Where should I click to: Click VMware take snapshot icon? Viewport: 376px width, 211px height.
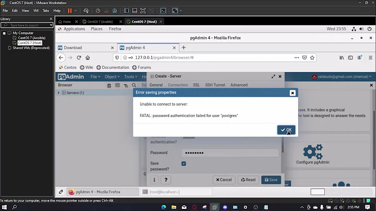click(x=98, y=10)
